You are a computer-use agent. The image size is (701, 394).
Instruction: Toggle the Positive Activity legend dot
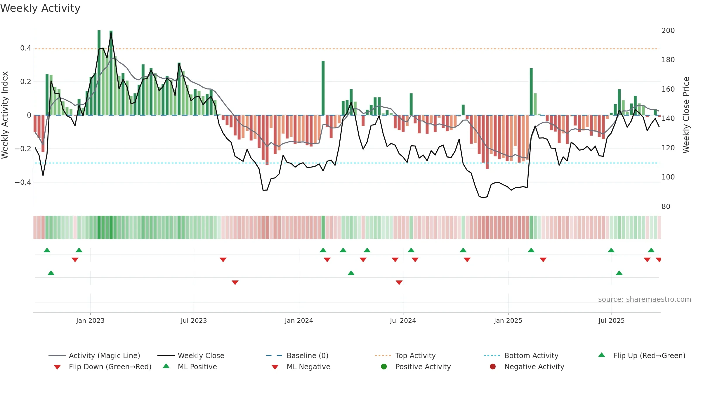pos(384,367)
